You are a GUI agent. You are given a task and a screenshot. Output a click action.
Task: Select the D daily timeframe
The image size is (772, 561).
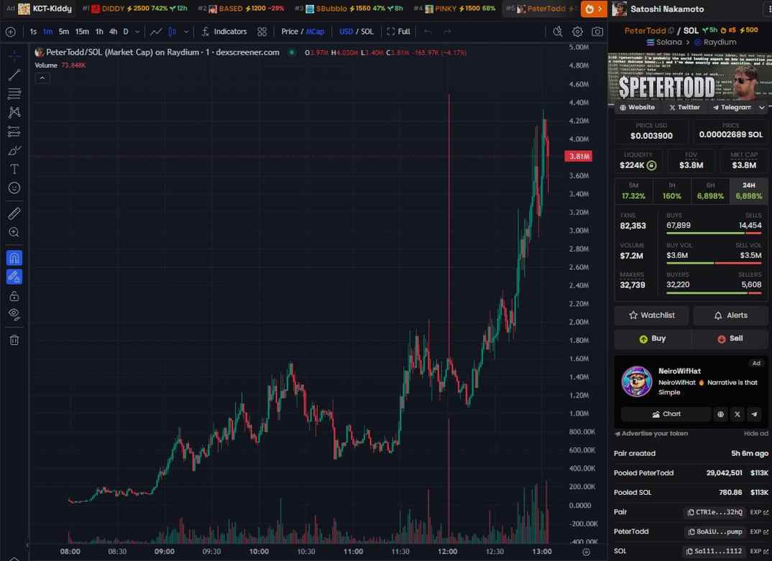pos(126,32)
